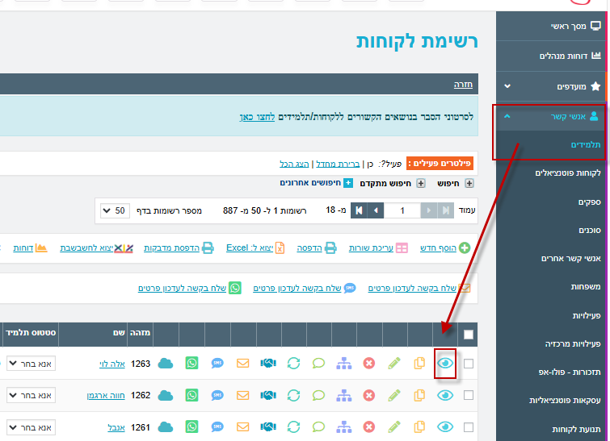Click the eye view icon for אלה לוי
This screenshot has width=610, height=441.
click(x=444, y=364)
